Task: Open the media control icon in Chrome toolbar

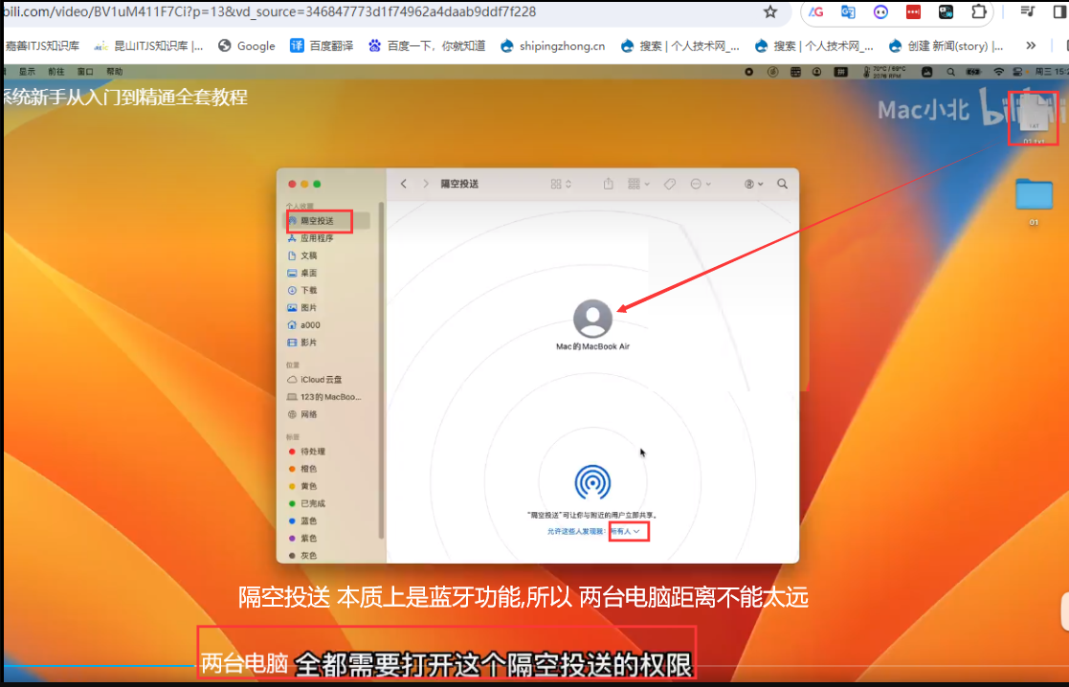Action: (1028, 11)
